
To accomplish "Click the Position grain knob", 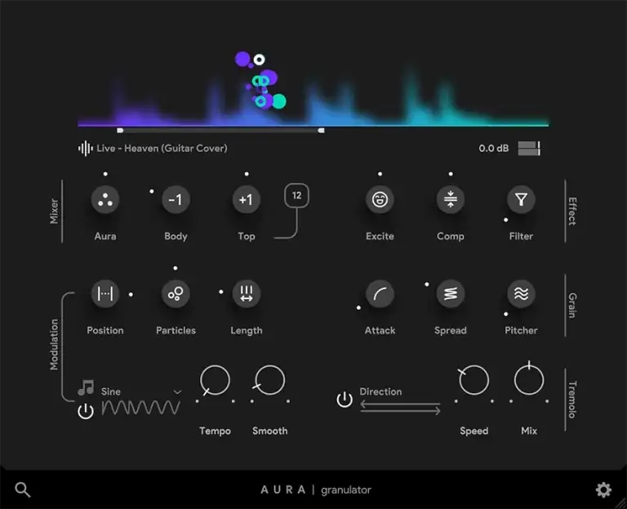I will click(x=105, y=293).
